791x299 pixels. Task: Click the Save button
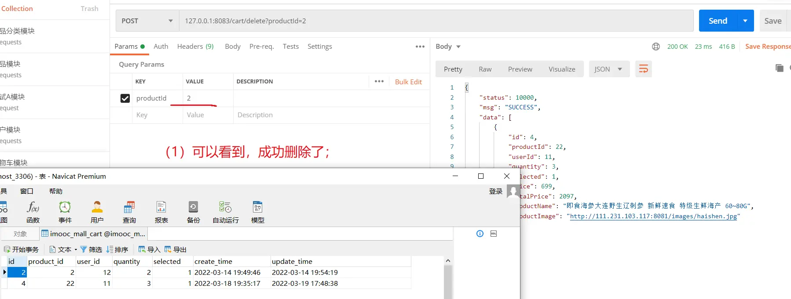[773, 21]
